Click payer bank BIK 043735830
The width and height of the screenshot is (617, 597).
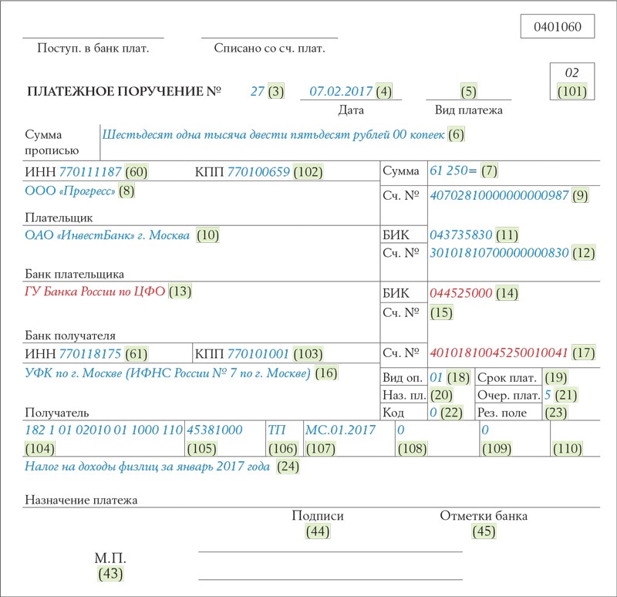pyautogui.click(x=461, y=234)
